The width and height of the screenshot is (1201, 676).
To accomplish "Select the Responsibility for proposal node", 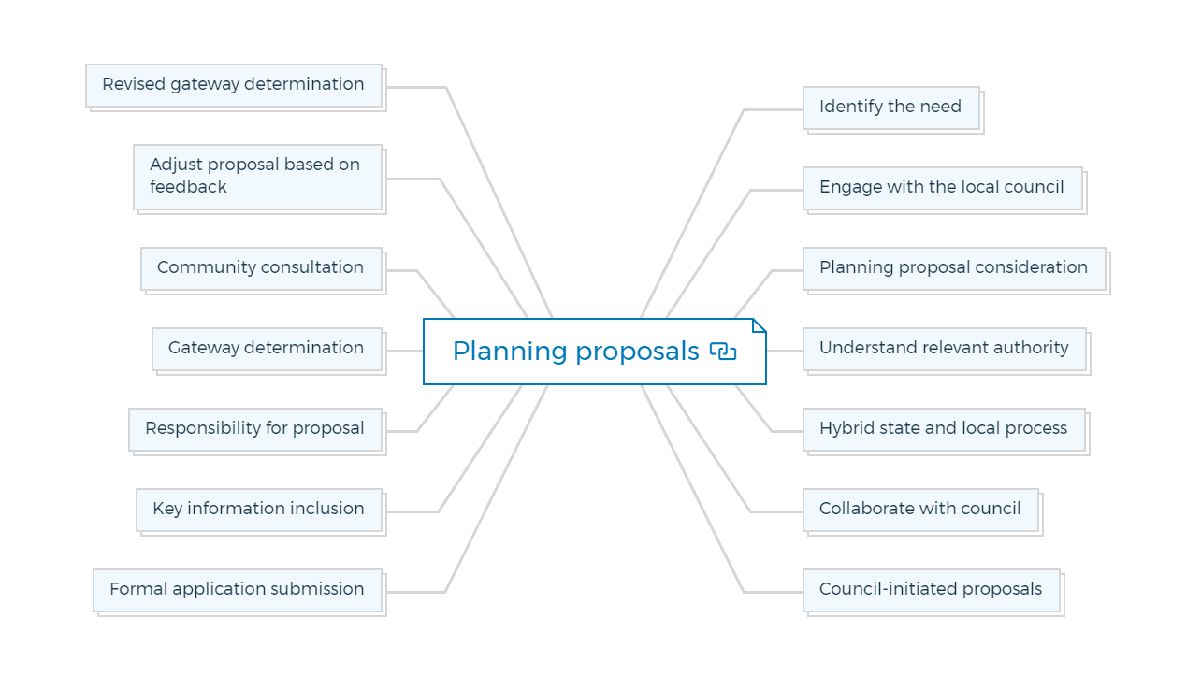I will (255, 429).
